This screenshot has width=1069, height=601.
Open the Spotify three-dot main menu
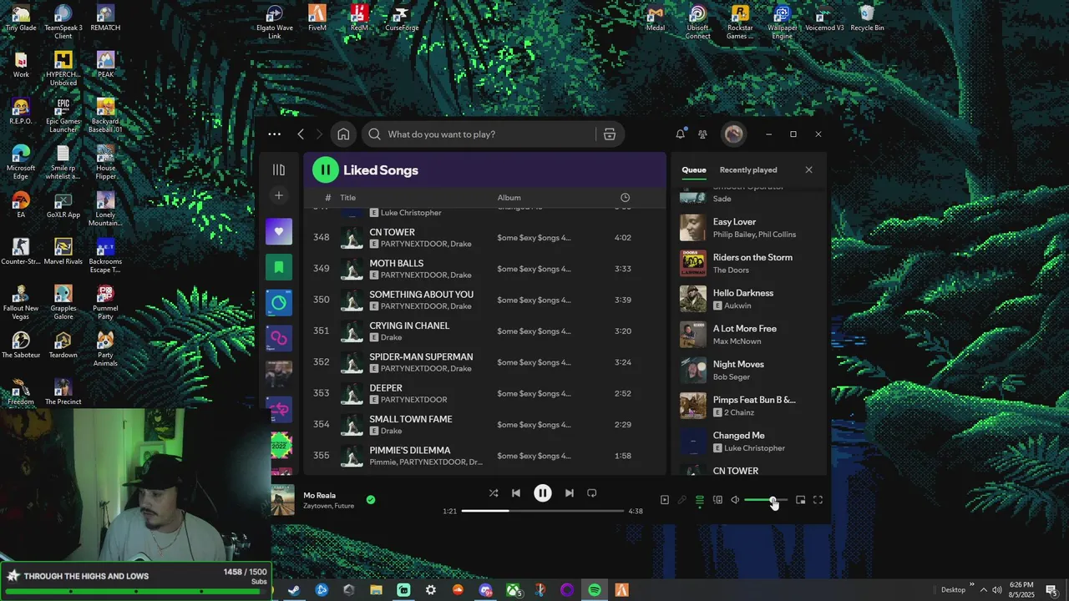[274, 134]
